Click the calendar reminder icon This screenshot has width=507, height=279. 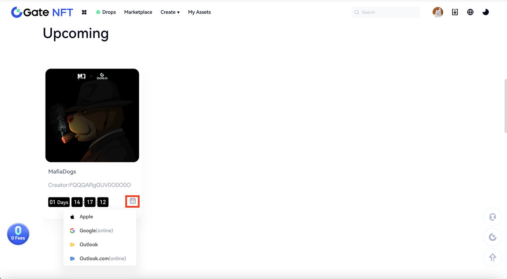click(x=133, y=201)
